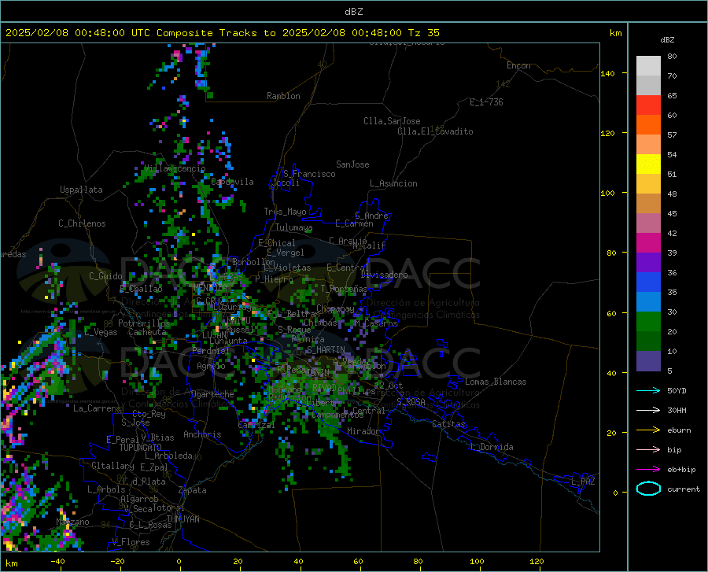Select the yellow swatch between 54 and 51
This screenshot has width=708, height=572.
(x=648, y=164)
